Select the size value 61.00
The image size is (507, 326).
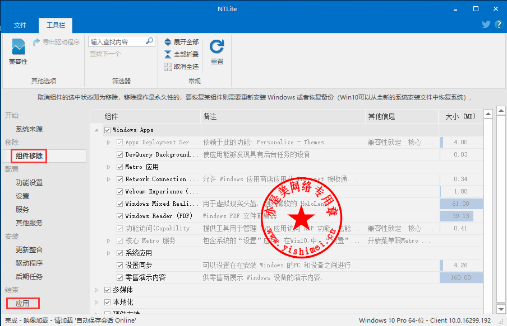click(461, 204)
